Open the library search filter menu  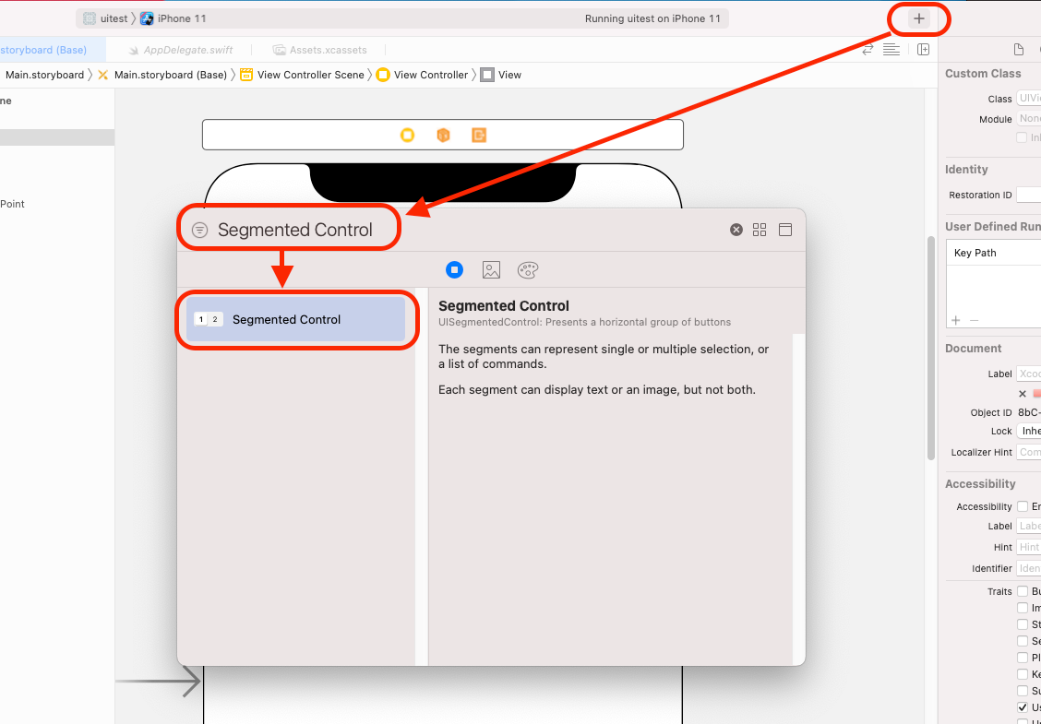pyautogui.click(x=199, y=229)
